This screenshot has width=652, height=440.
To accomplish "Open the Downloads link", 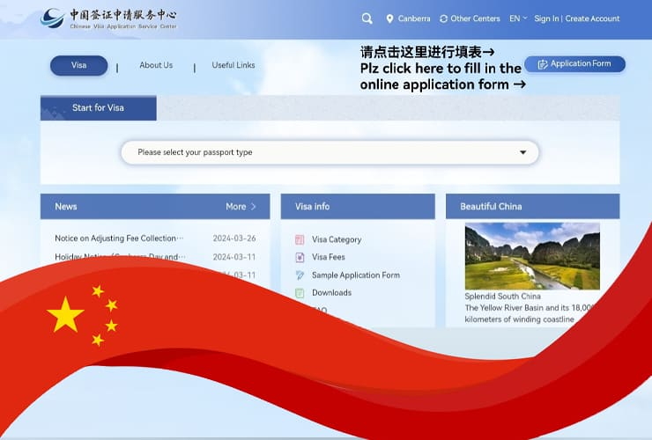I will [x=331, y=293].
